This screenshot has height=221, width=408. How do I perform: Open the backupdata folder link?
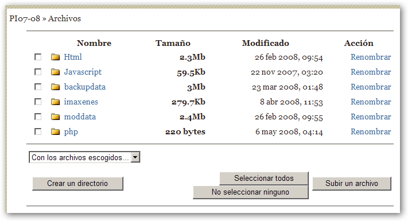[x=85, y=87]
